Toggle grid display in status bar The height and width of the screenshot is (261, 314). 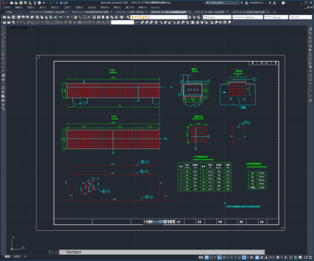(207, 257)
